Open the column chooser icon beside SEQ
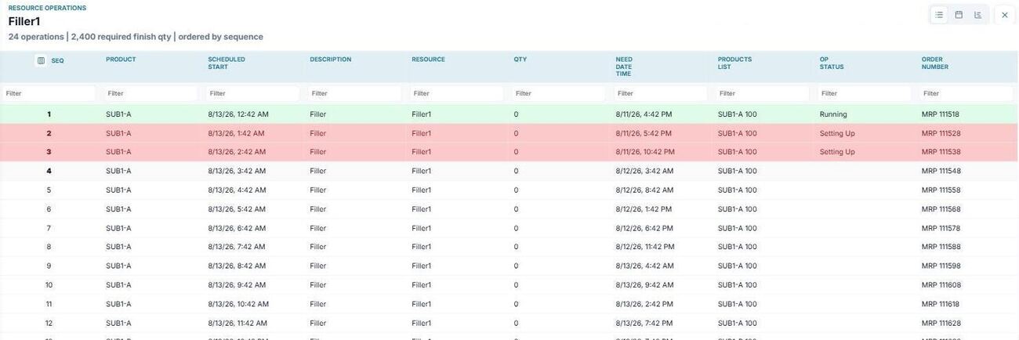The image size is (1019, 340). [41, 60]
